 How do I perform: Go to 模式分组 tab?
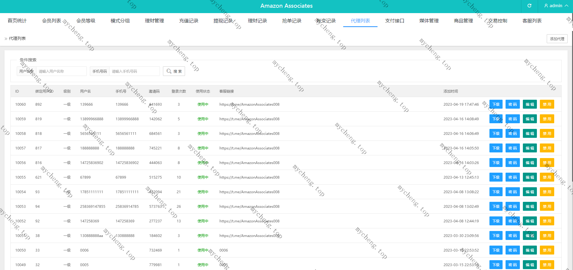point(120,21)
